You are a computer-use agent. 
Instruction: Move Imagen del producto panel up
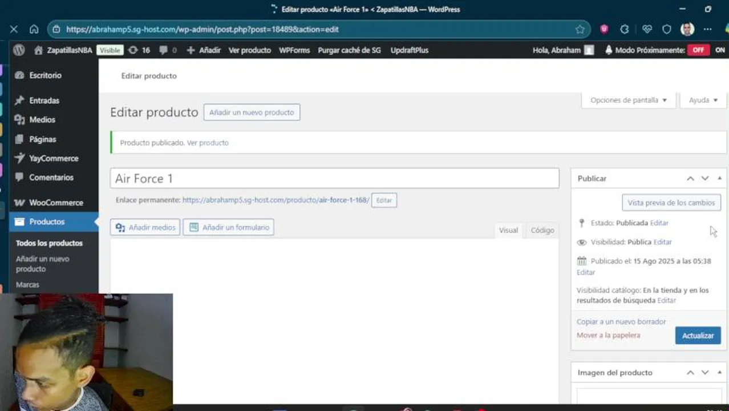(690, 373)
